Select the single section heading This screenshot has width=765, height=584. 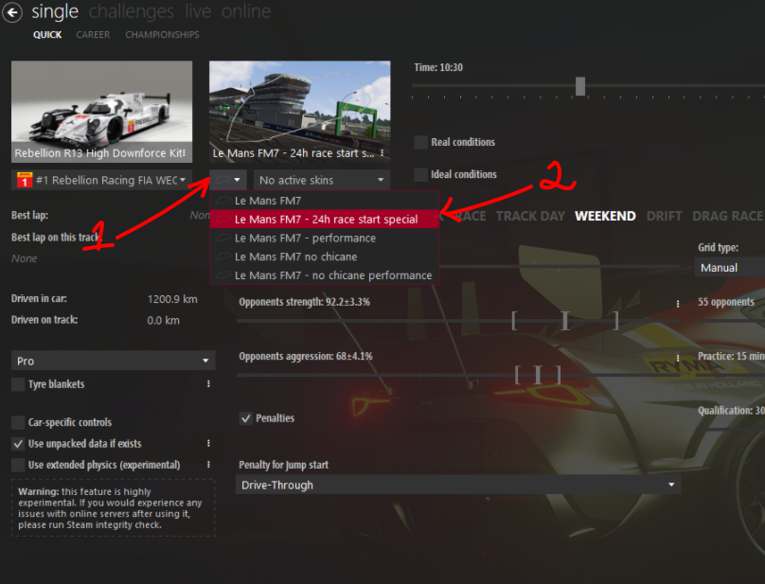(x=55, y=11)
